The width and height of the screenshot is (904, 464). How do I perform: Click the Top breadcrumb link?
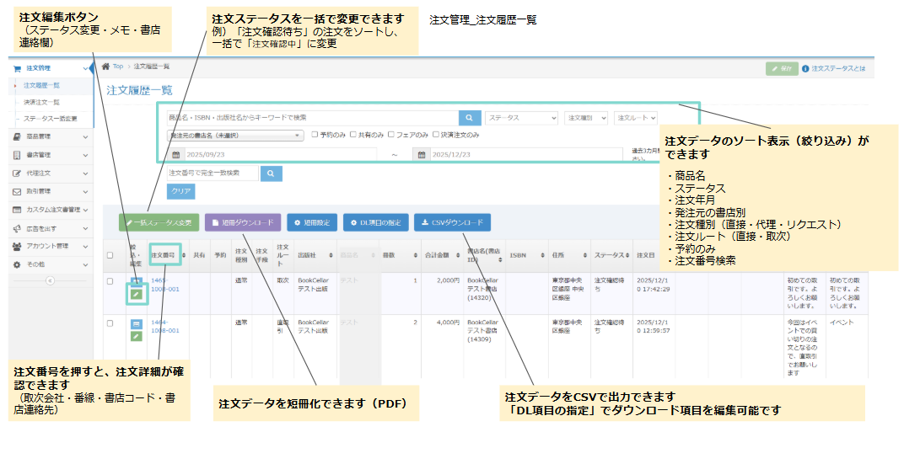[117, 67]
